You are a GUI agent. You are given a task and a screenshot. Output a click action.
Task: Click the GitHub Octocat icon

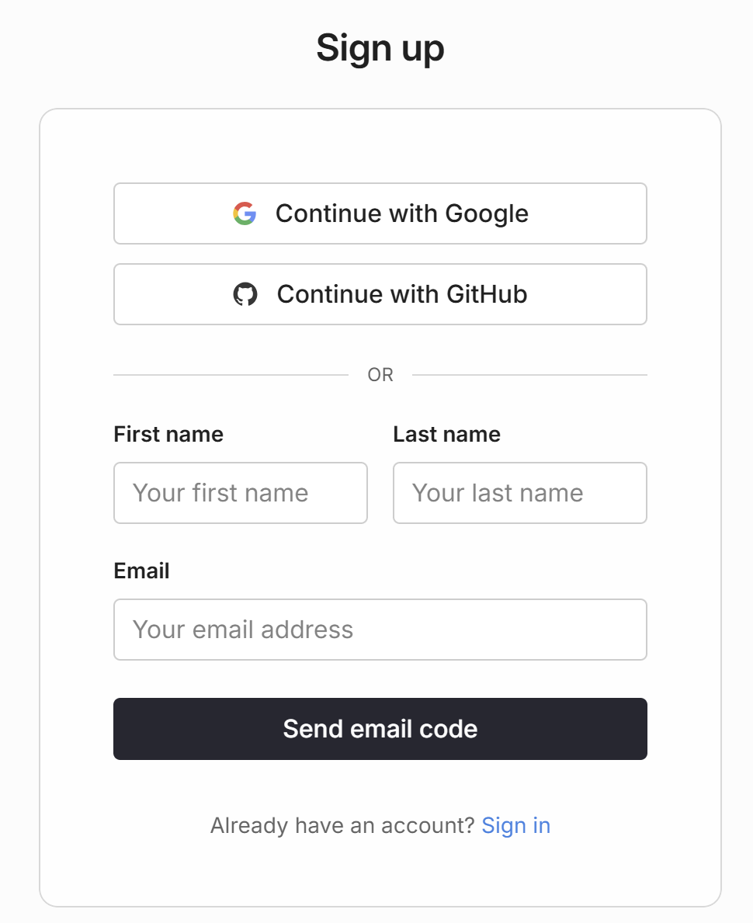coord(245,294)
